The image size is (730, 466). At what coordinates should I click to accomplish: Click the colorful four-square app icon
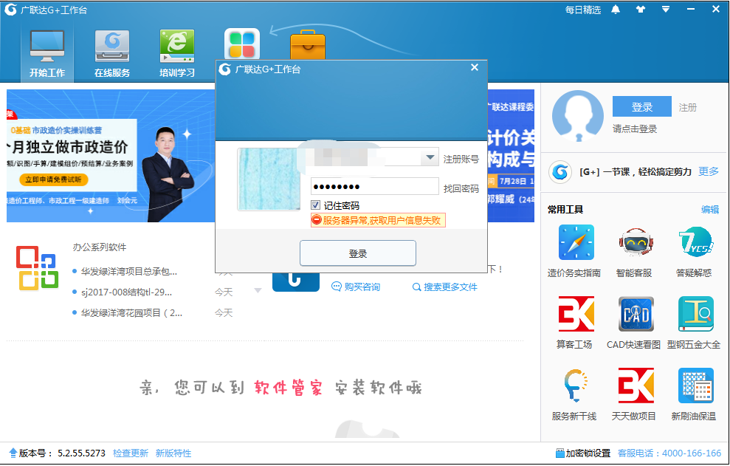[242, 44]
